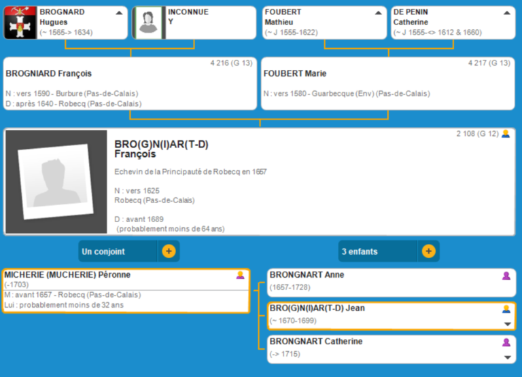
Task: Click up arrow on FOUBERT Mathieu card
Action: [x=378, y=13]
